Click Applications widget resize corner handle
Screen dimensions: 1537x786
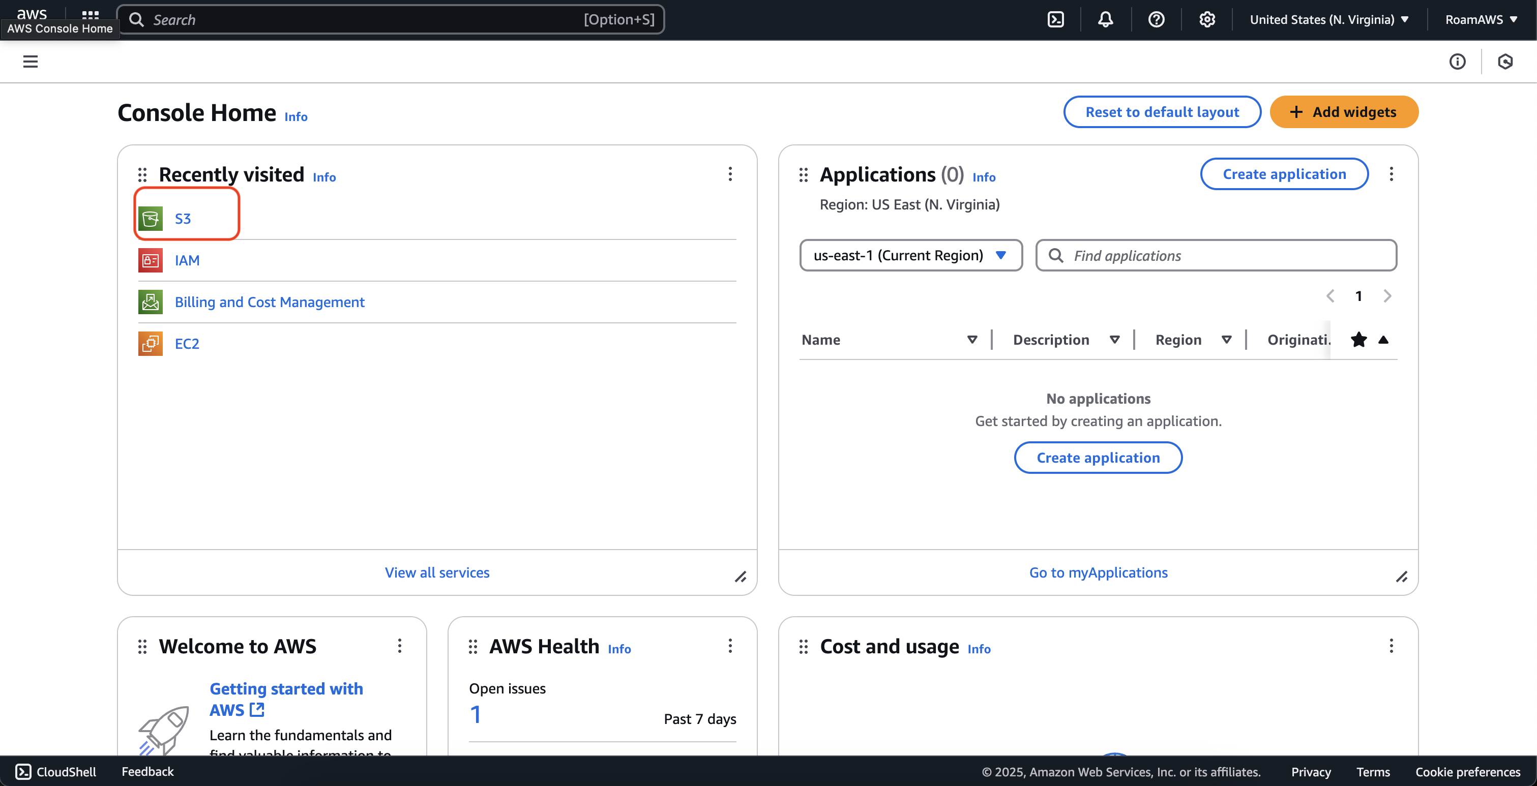tap(1402, 577)
